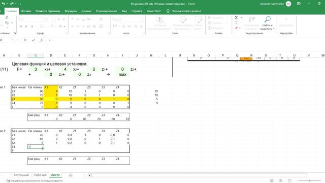
Task: Click the horizontal sheet scrollbar
Action: (x=199, y=175)
